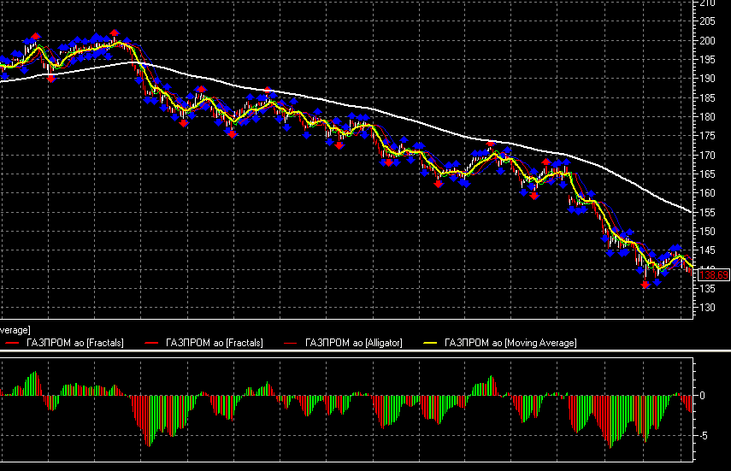The width and height of the screenshot is (731, 471).
Task: Click the 155 price axis label
Action: 707,212
